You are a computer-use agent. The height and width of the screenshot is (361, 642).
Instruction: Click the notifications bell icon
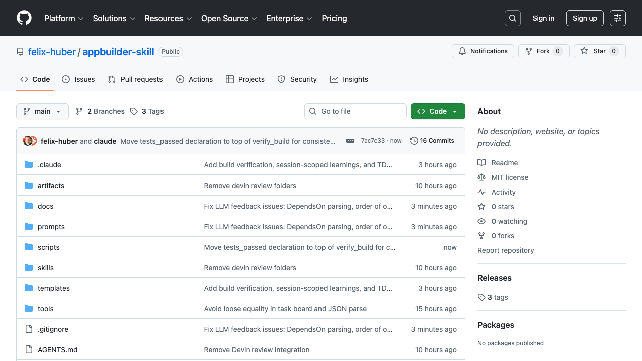pyautogui.click(x=462, y=51)
